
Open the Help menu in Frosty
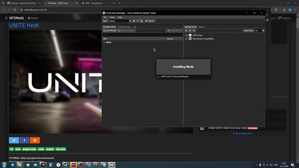coord(120,17)
